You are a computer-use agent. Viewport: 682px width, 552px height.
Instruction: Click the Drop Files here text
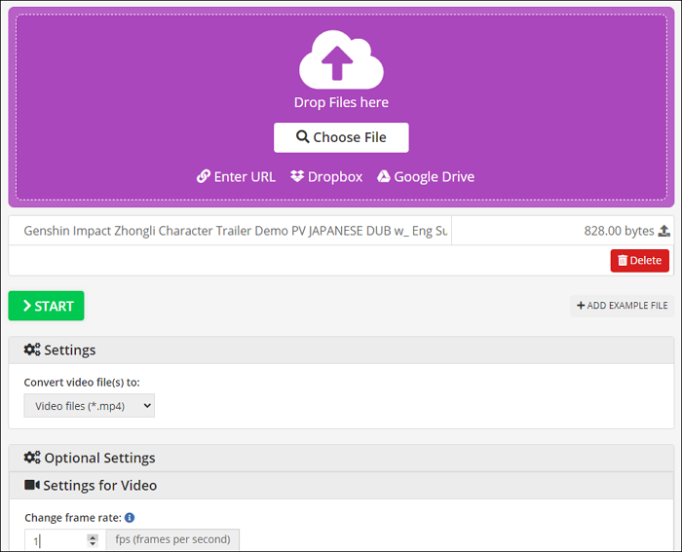point(341,102)
